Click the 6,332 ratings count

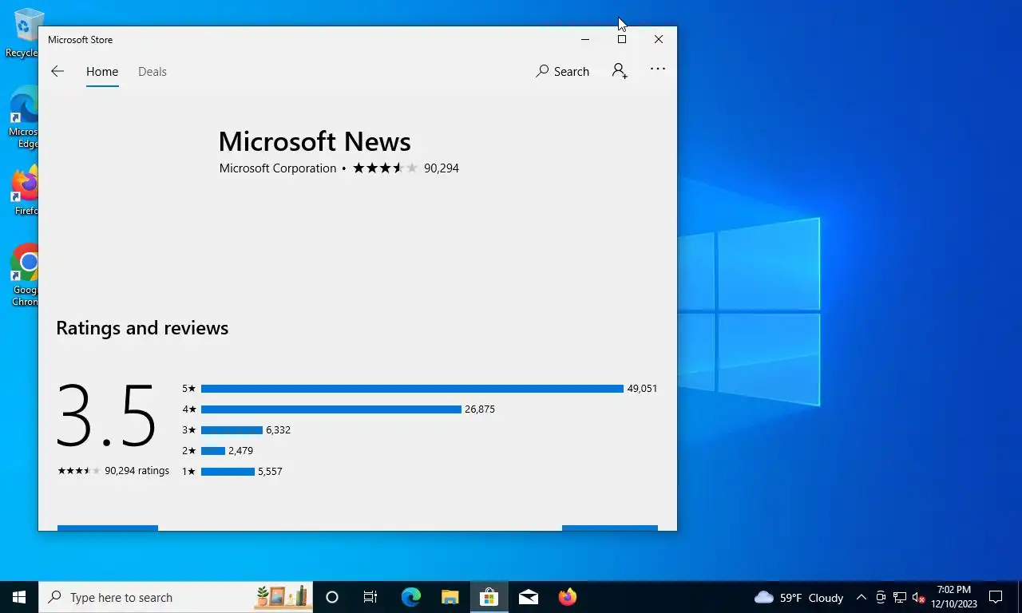[x=278, y=430]
